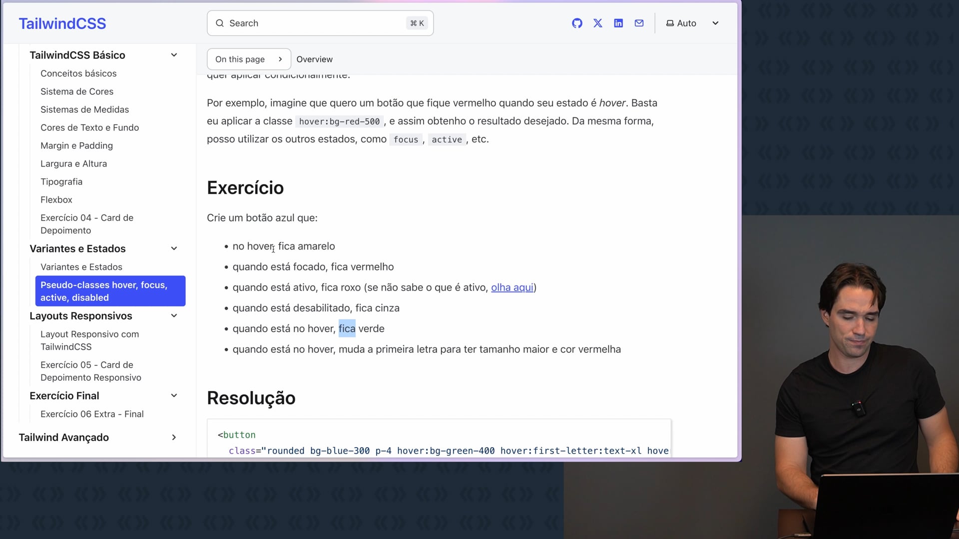Open Tipografia page
The image size is (959, 539).
61,182
